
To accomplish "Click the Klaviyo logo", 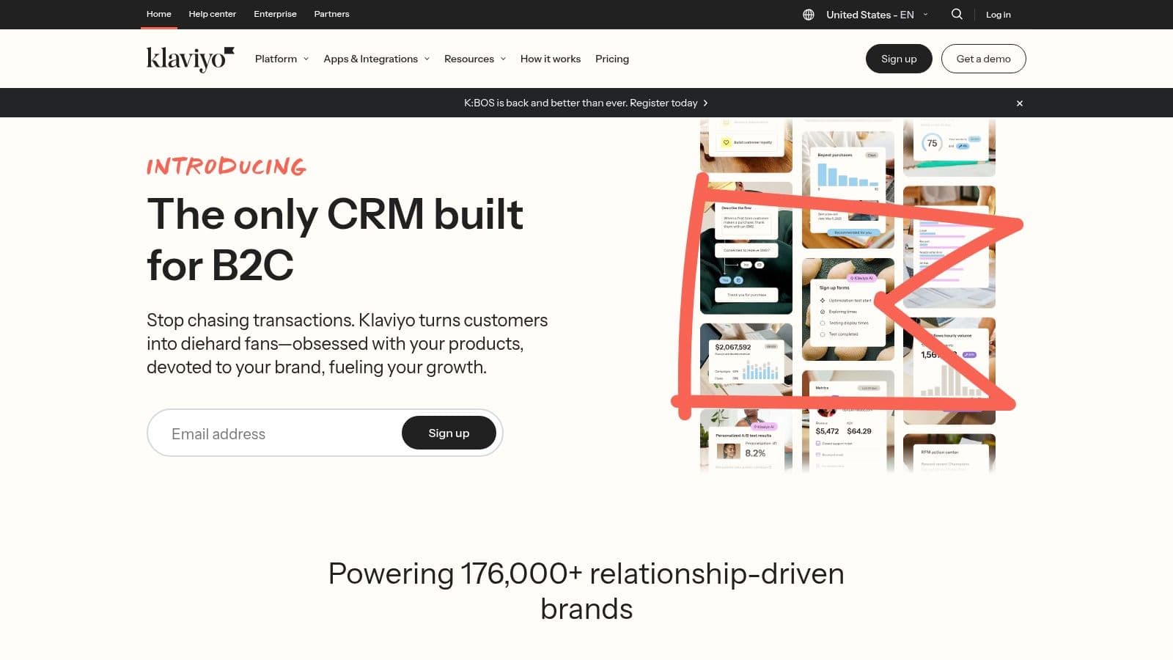I will (190, 59).
